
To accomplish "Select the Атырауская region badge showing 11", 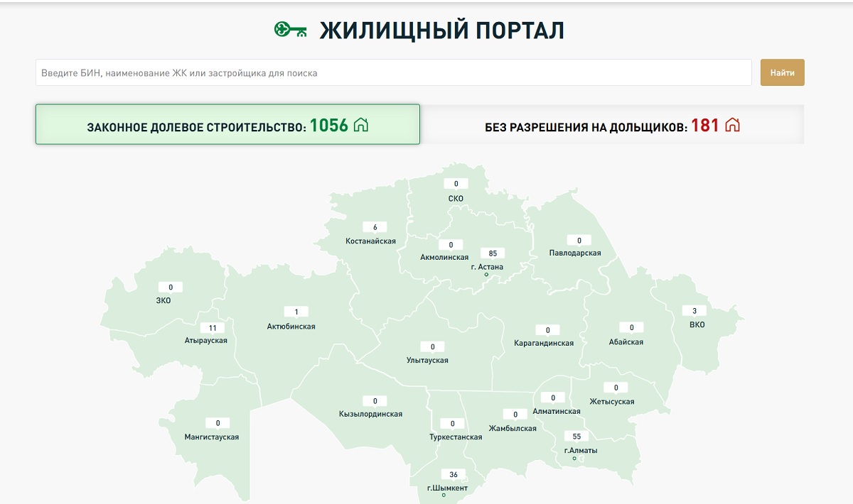I will coord(213,328).
